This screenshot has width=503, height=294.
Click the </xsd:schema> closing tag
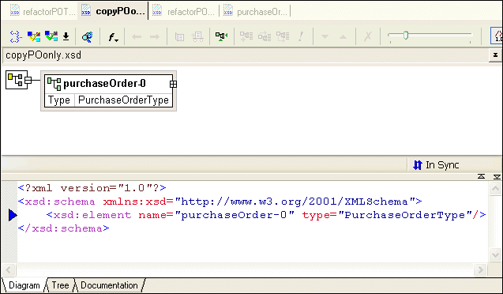tap(63, 228)
